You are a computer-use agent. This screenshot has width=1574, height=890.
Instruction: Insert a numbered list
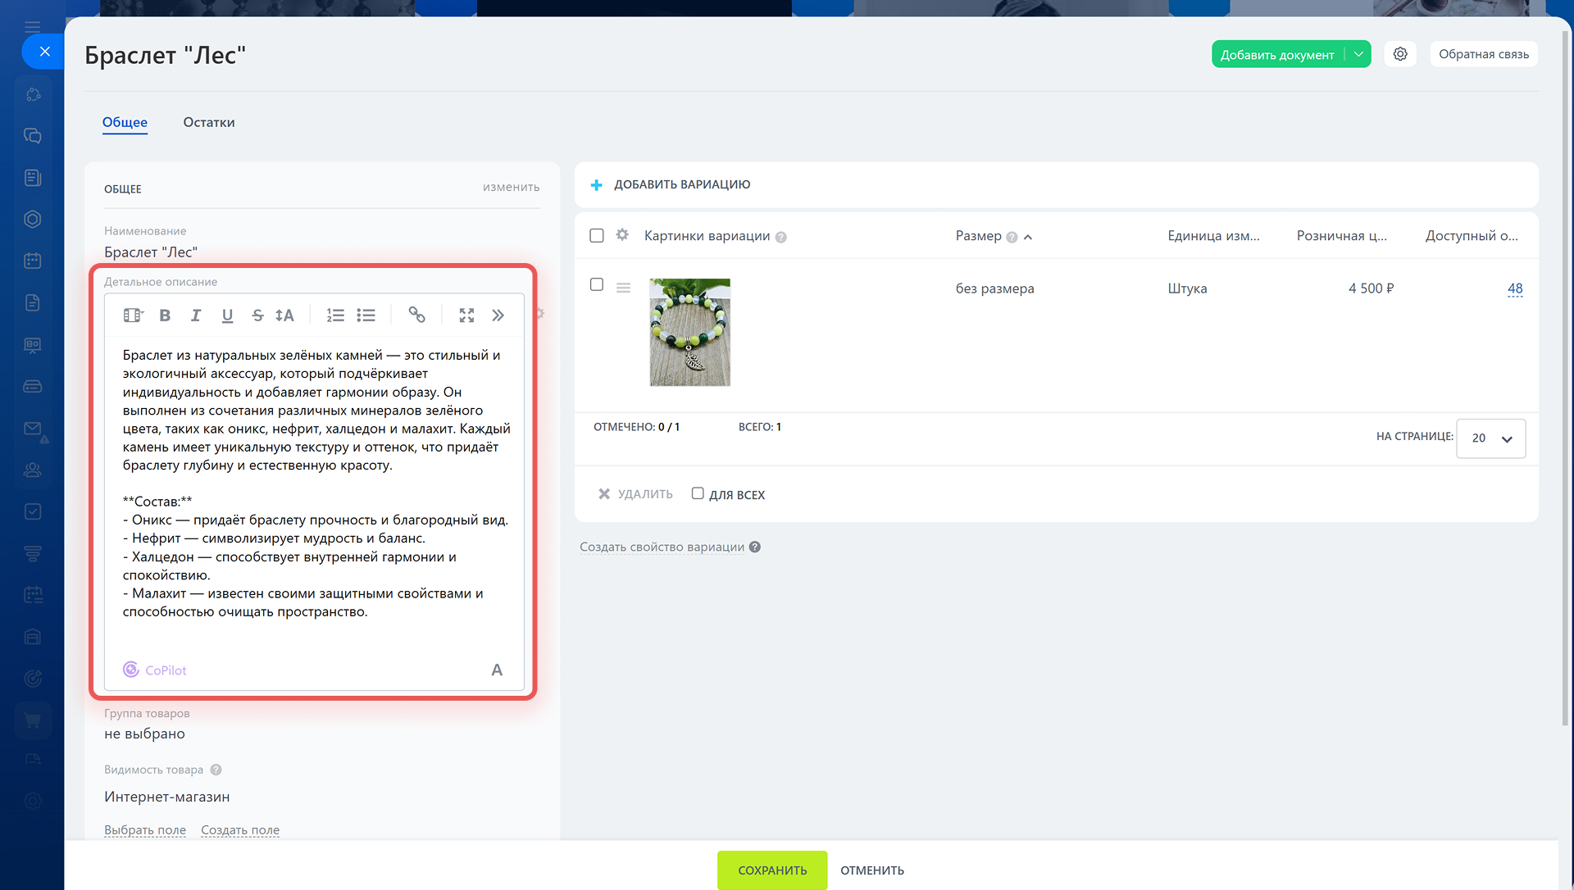[335, 316]
